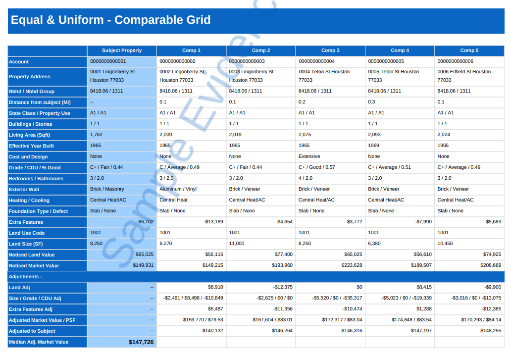Click the 'Buildings / Stories' label
The image size is (511, 353).
[30, 124]
